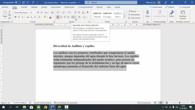195x110 pixels.
Task: Toggle show paragraph marks (¶)
Action: point(88,13)
